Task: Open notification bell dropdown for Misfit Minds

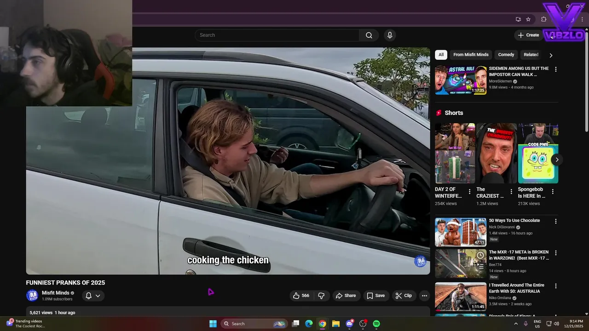Action: 93,296
